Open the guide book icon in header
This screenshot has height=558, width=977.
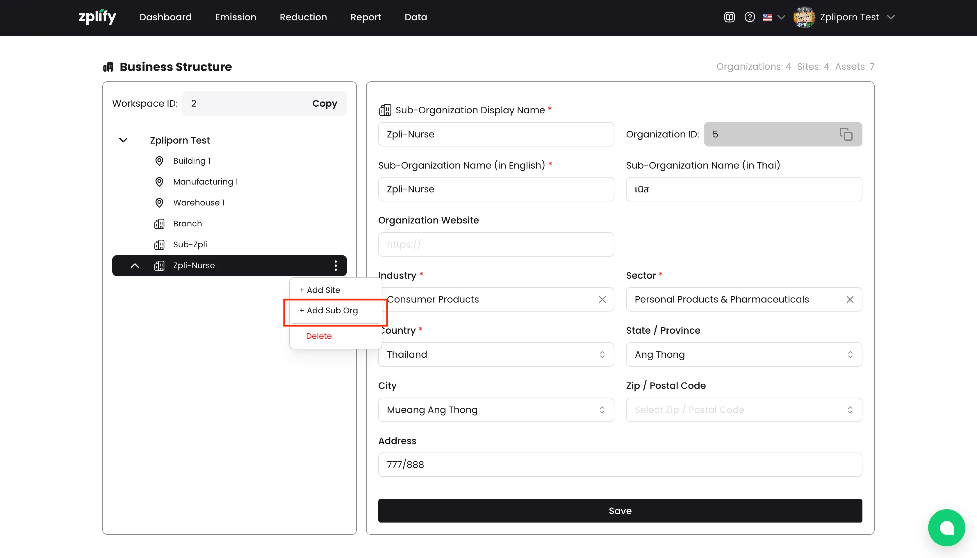coord(729,17)
